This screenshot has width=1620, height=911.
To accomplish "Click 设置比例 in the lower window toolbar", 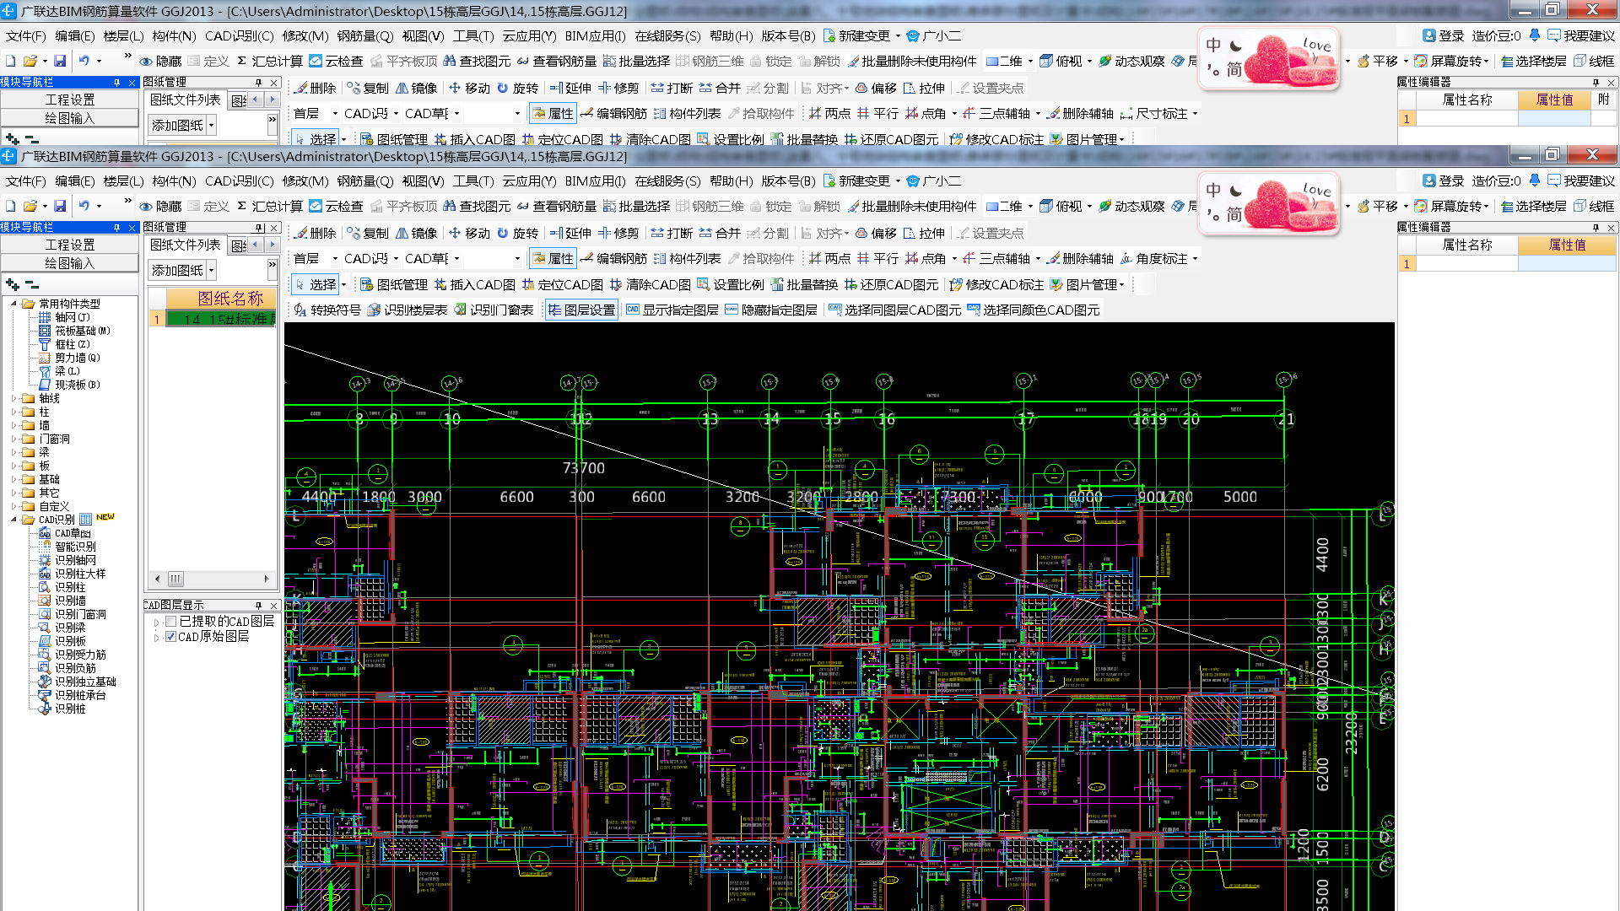I will (x=731, y=284).
